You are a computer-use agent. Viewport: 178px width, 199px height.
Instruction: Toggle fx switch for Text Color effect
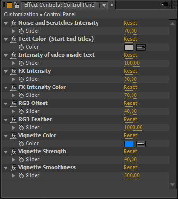(x=14, y=39)
